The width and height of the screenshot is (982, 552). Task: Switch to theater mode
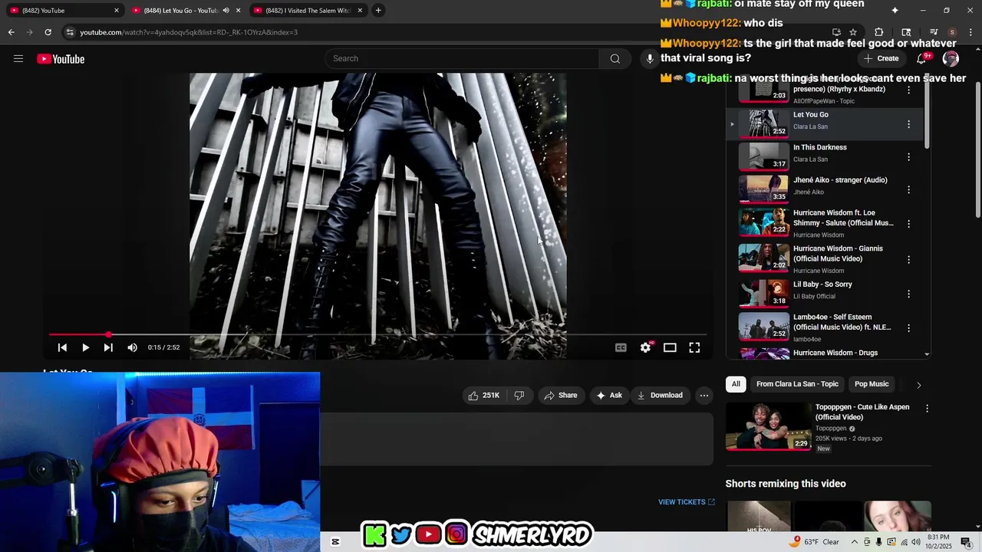point(670,347)
